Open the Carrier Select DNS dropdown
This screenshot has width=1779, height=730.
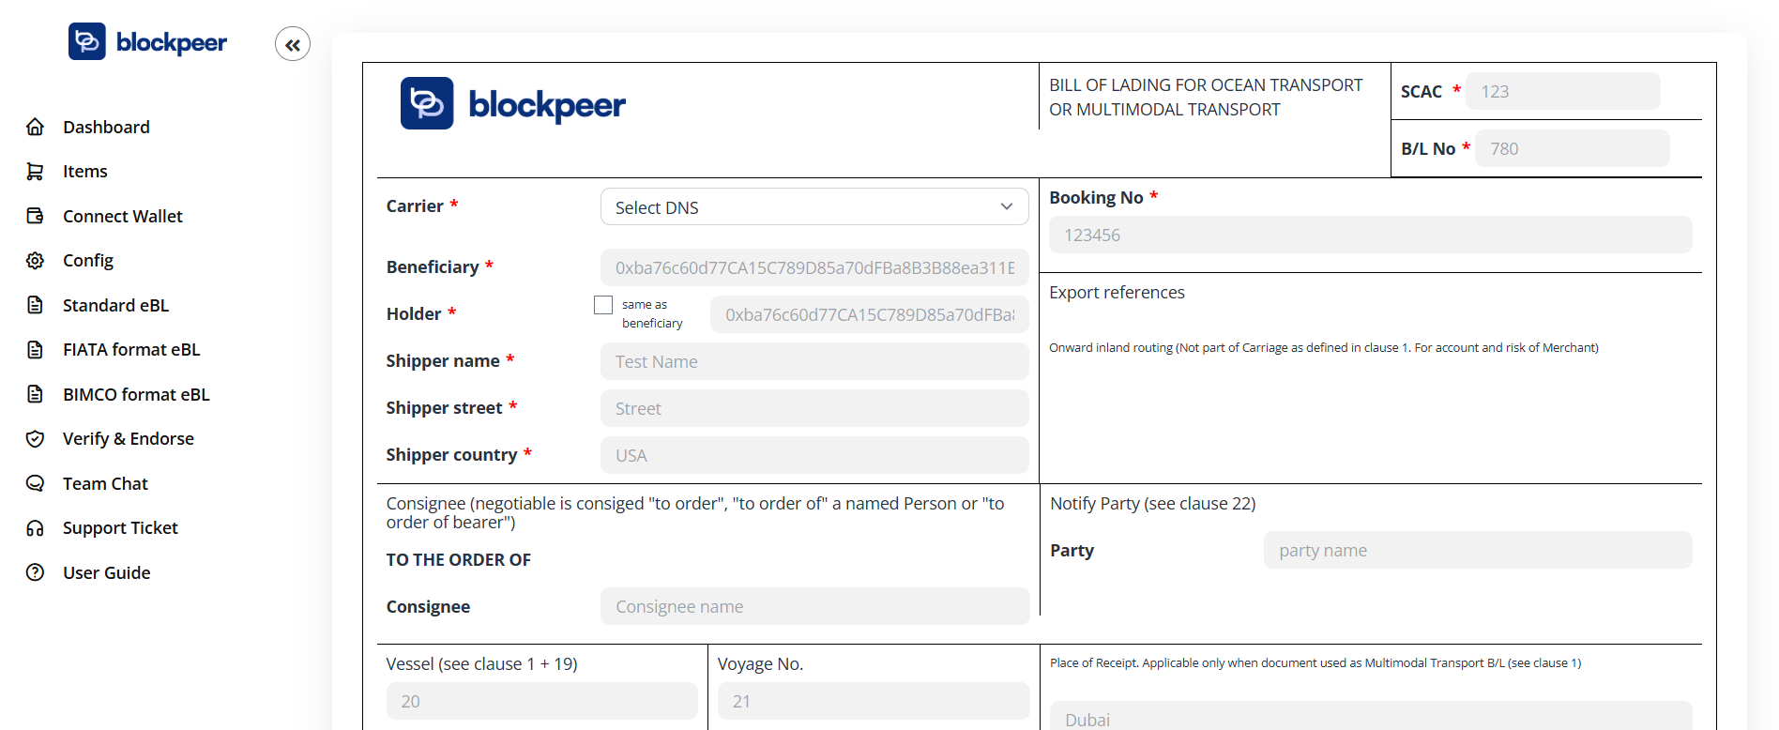point(813,207)
